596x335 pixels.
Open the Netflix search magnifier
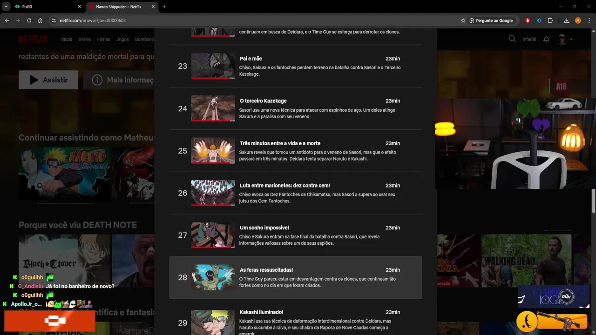[512, 39]
